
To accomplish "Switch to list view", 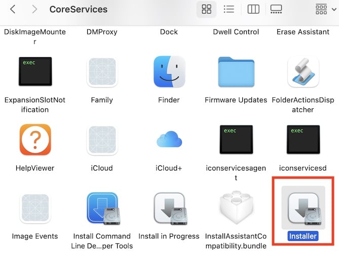I will tap(229, 9).
